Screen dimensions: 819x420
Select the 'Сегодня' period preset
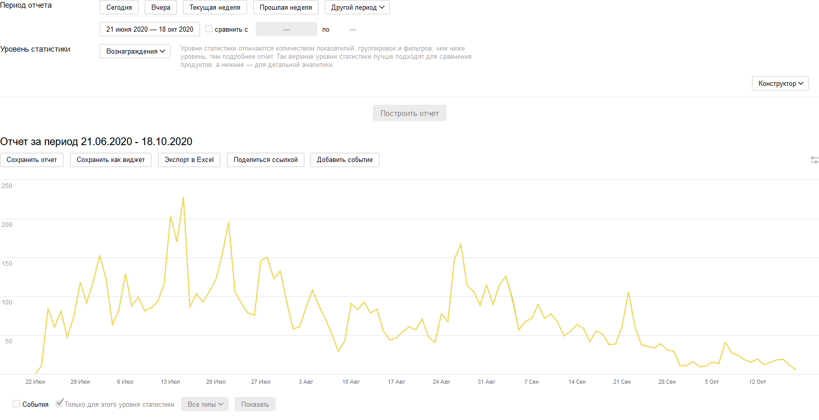tap(119, 8)
